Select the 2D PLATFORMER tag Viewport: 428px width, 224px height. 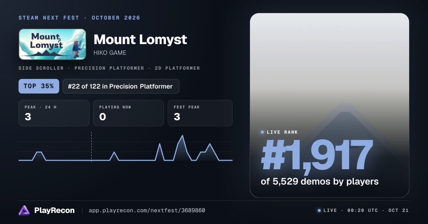pyautogui.click(x=177, y=68)
